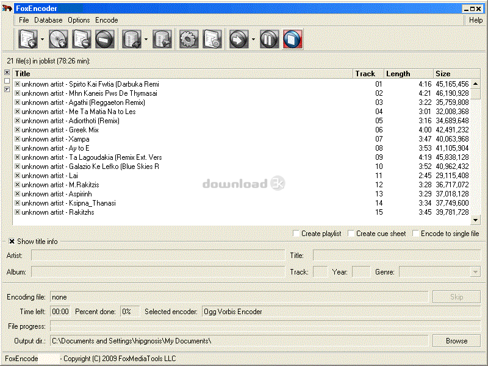Image resolution: width=488 pixels, height=366 pixels.
Task: Open the dropdown arrow beside the add files icon
Action: click(42, 40)
